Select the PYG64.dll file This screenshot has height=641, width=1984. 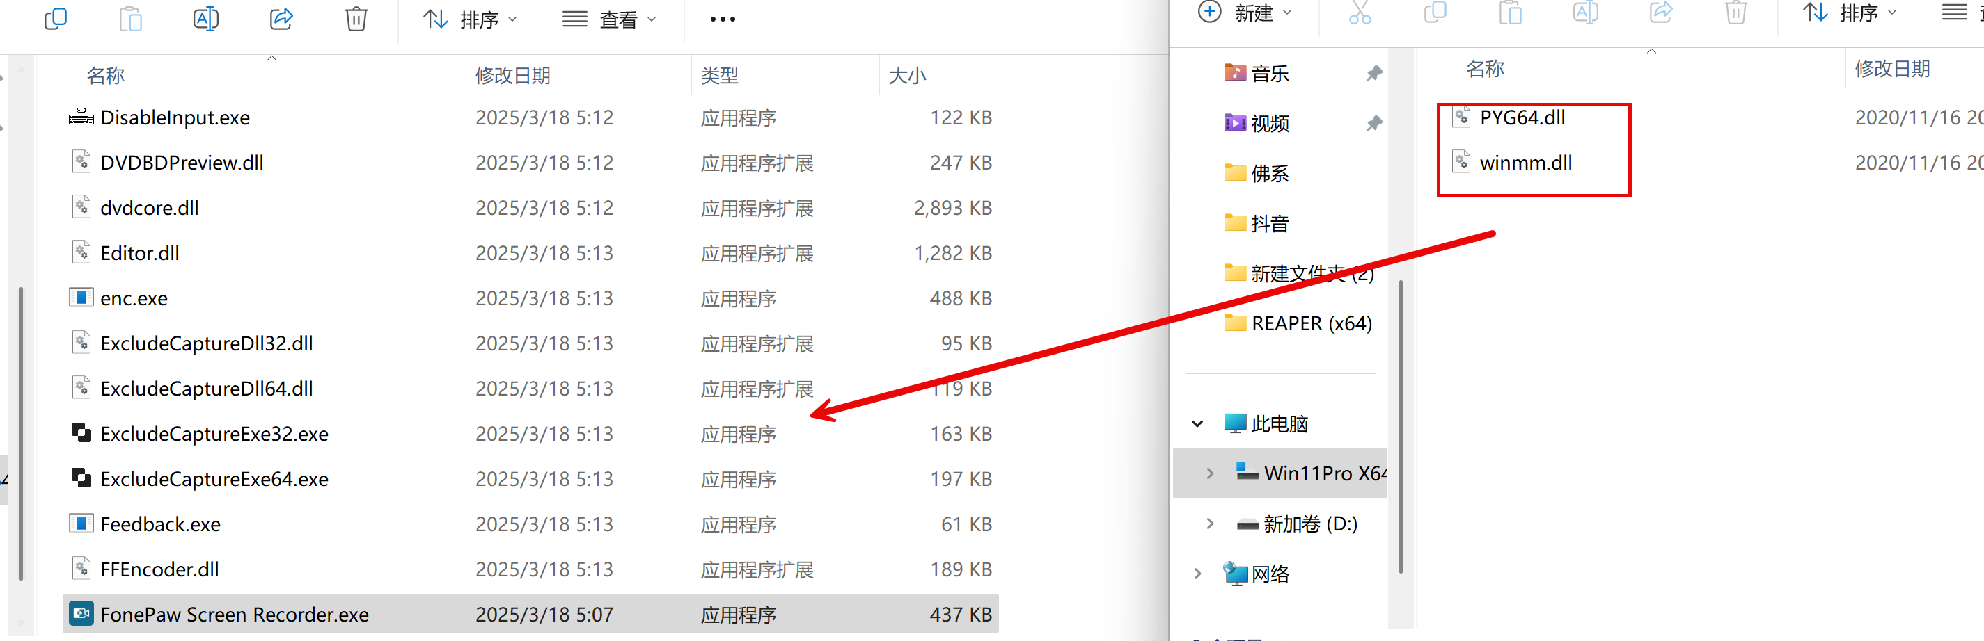coord(1522,117)
